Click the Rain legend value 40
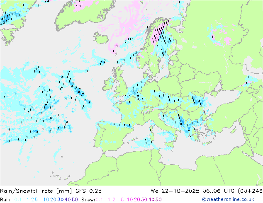Viewport: 263px width, 203px height. click(68, 200)
